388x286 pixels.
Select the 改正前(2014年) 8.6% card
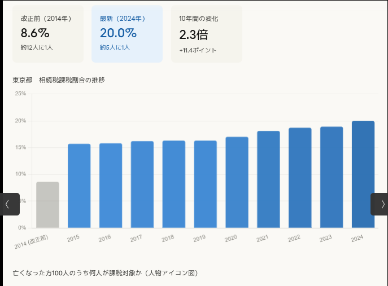point(48,34)
